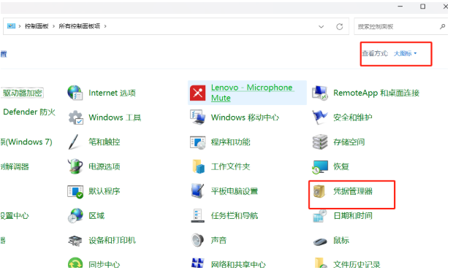453x278 pixels.
Task: Expand the 大图标 view-by dropdown
Action: tap(405, 53)
